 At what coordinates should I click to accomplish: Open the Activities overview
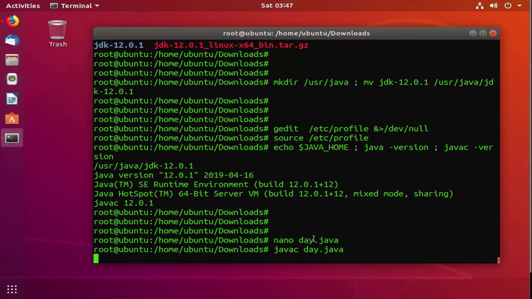coord(23,6)
